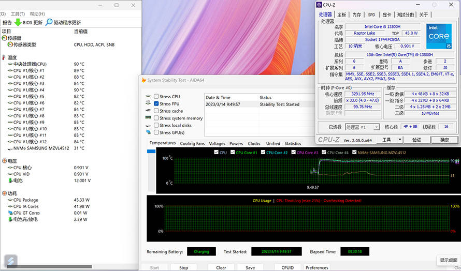Toggle the CPU Core #3 graph checkbox
This screenshot has height=271, width=461.
tap(293, 152)
